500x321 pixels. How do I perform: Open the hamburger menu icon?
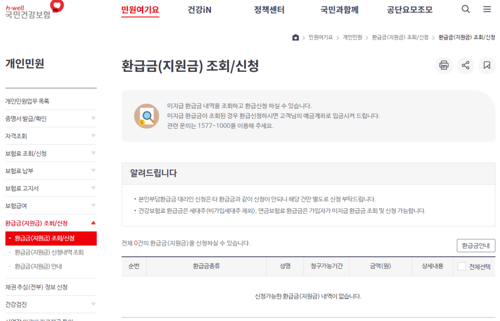487,9
